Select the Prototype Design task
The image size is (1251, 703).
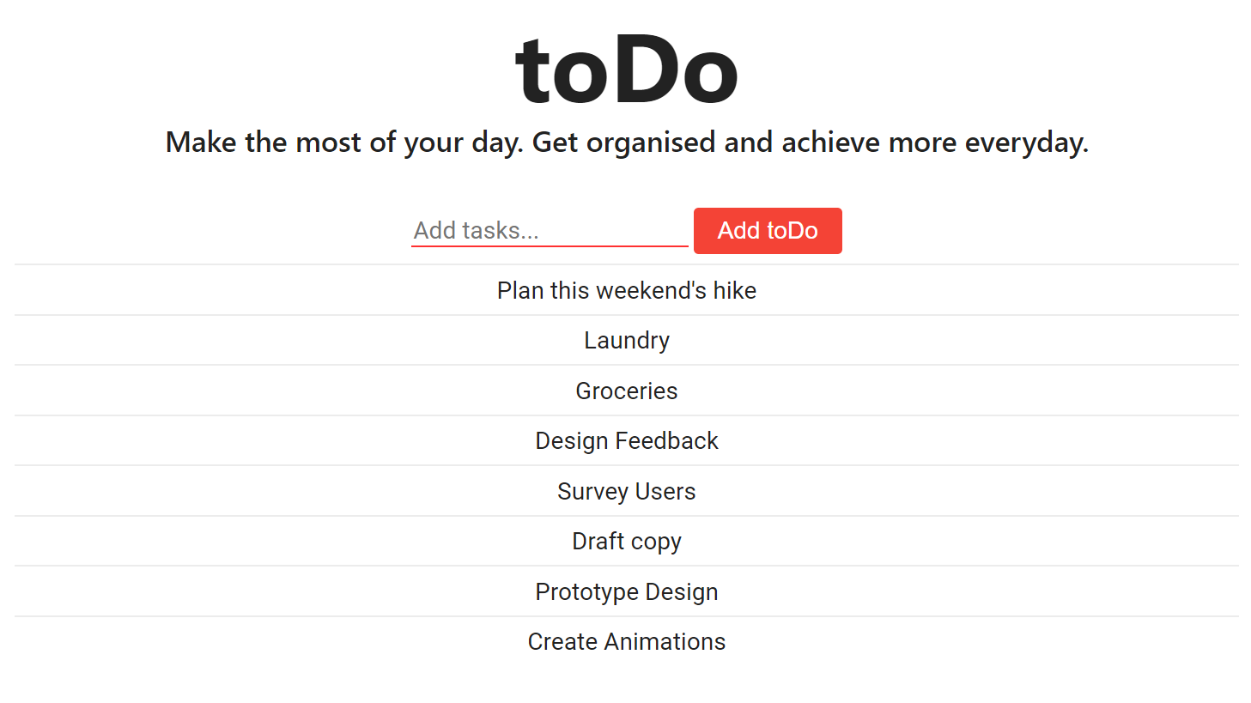pos(627,591)
